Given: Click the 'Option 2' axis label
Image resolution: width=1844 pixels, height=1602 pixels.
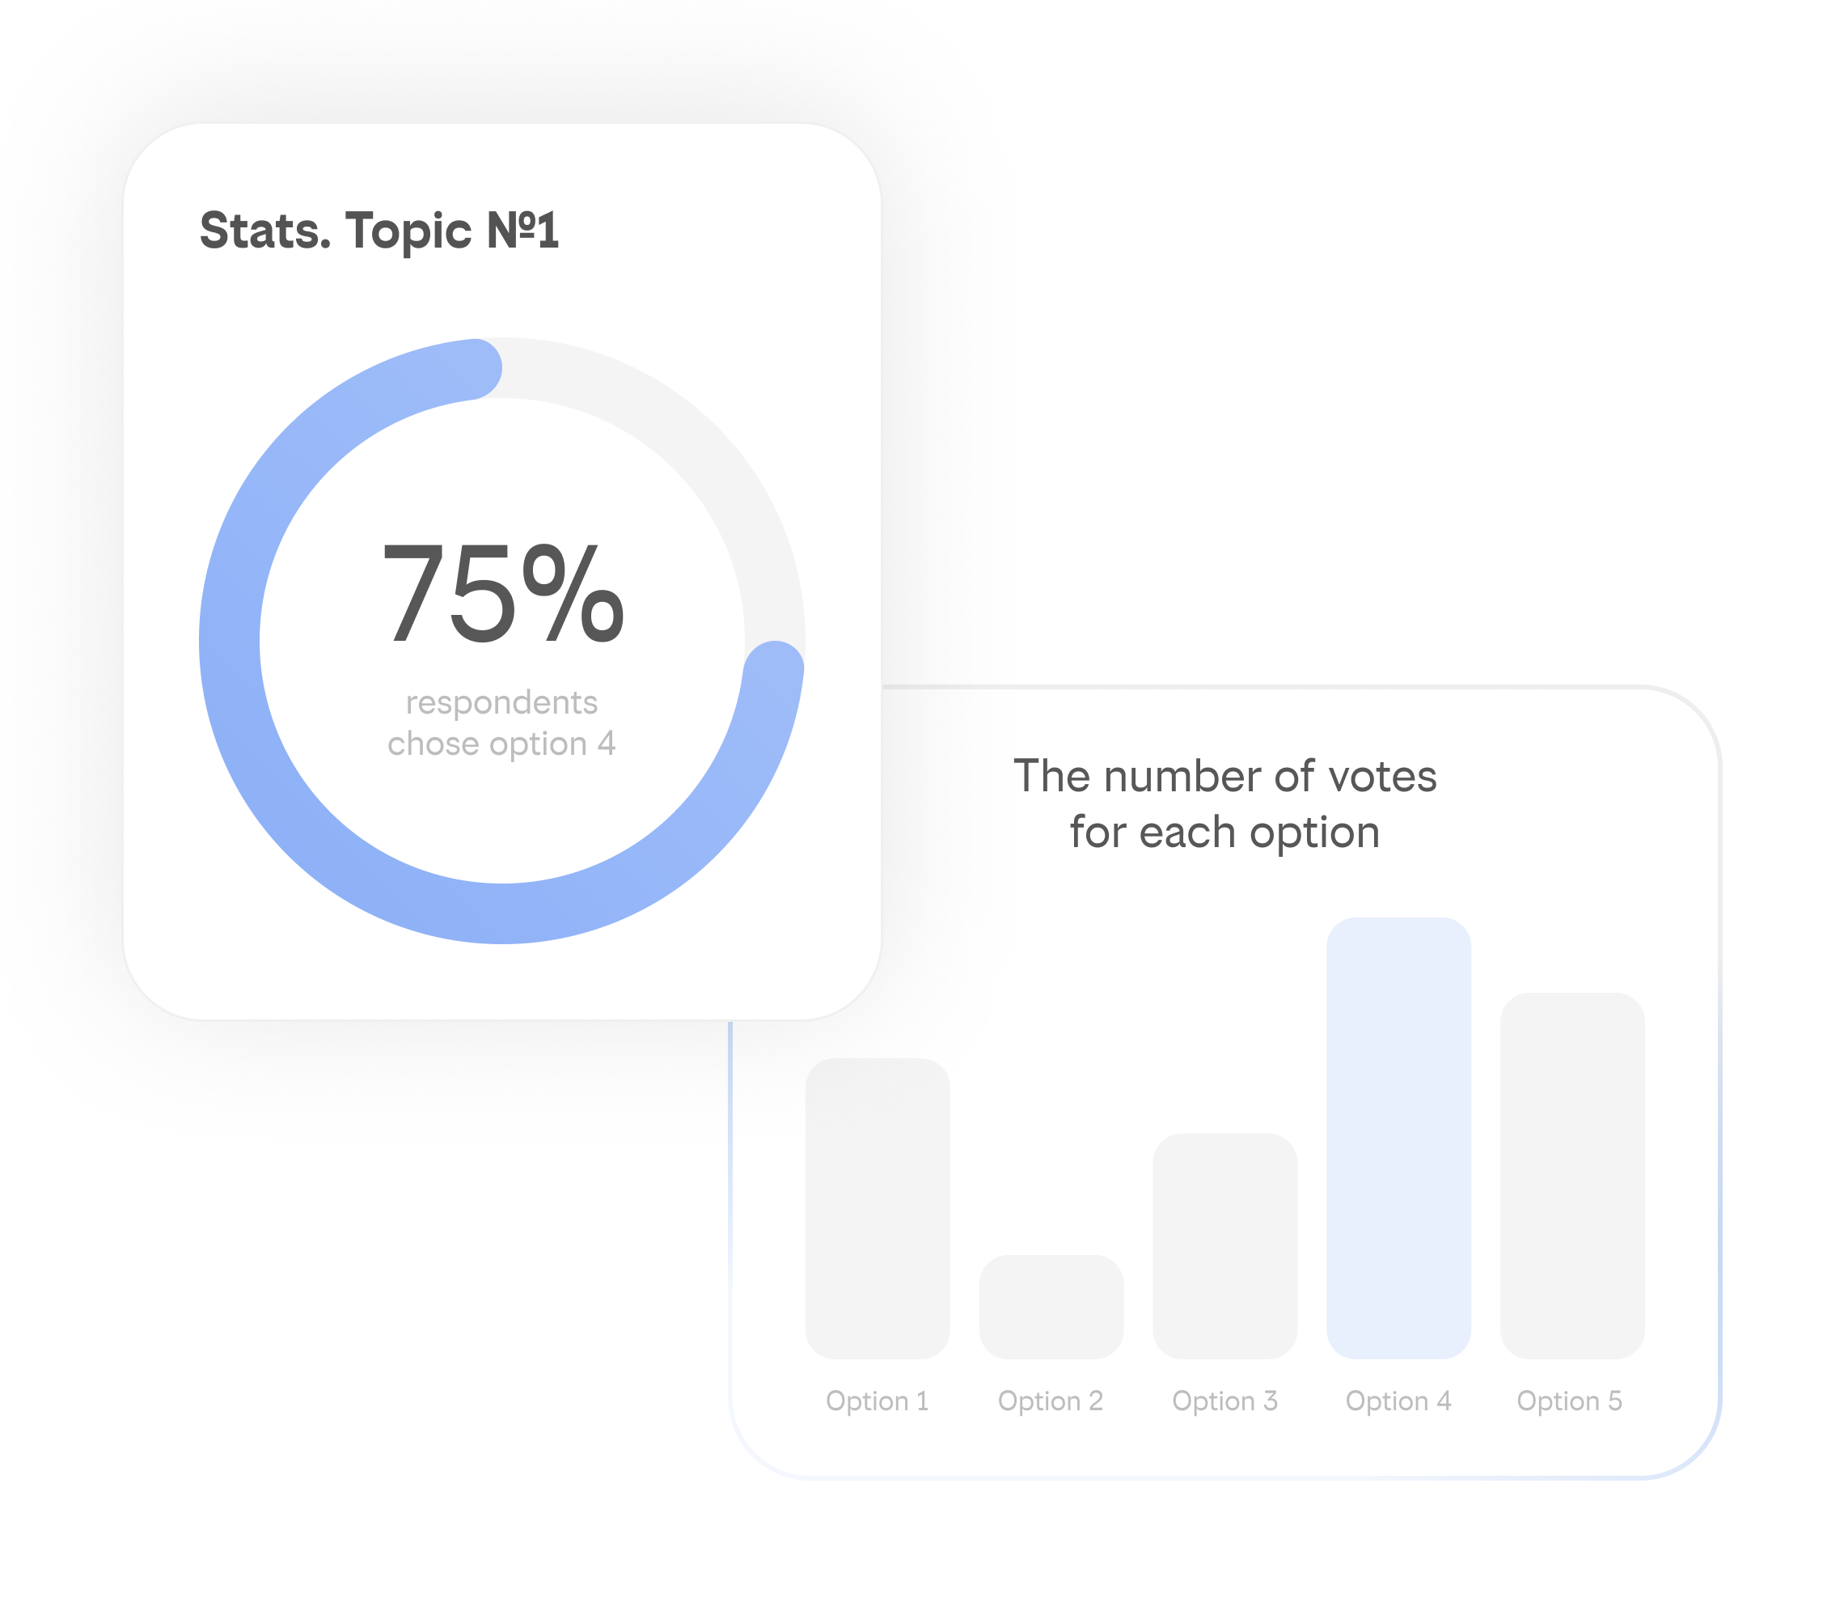Looking at the screenshot, I should (1051, 1401).
